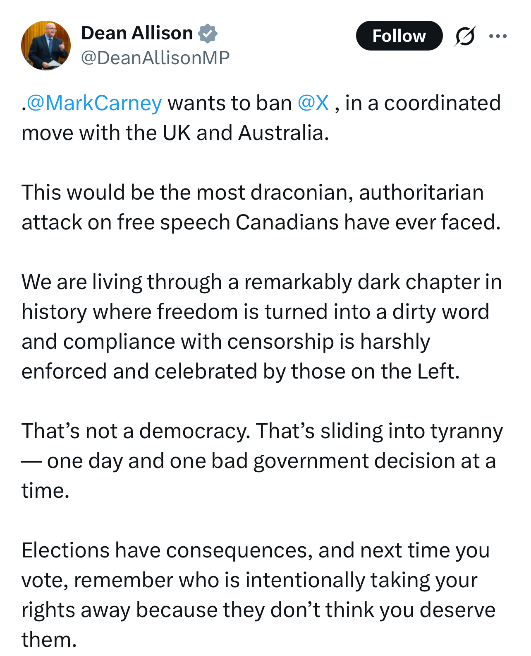Open the three-dot more options menu
The width and height of the screenshot is (531, 656).
(498, 36)
